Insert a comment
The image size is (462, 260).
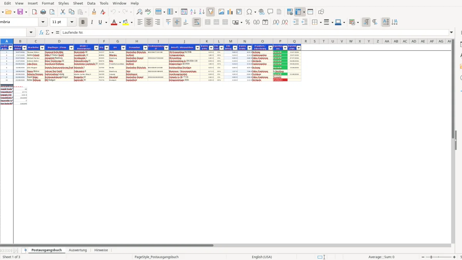tap(270, 12)
